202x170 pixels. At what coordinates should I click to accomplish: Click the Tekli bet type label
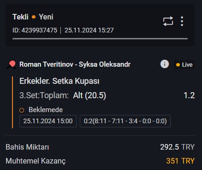click(20, 17)
